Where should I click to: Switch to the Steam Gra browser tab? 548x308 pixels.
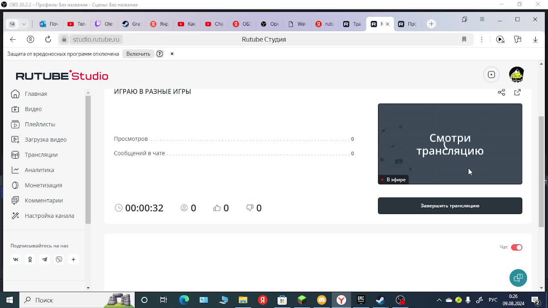[131, 24]
